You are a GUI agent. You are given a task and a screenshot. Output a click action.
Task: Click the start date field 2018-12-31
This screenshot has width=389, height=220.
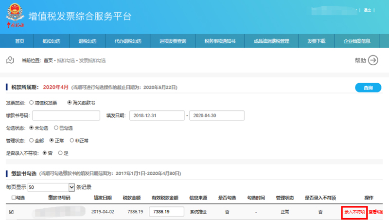(157, 115)
